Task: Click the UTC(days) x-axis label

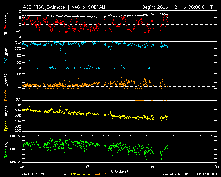Action: pos(119,170)
